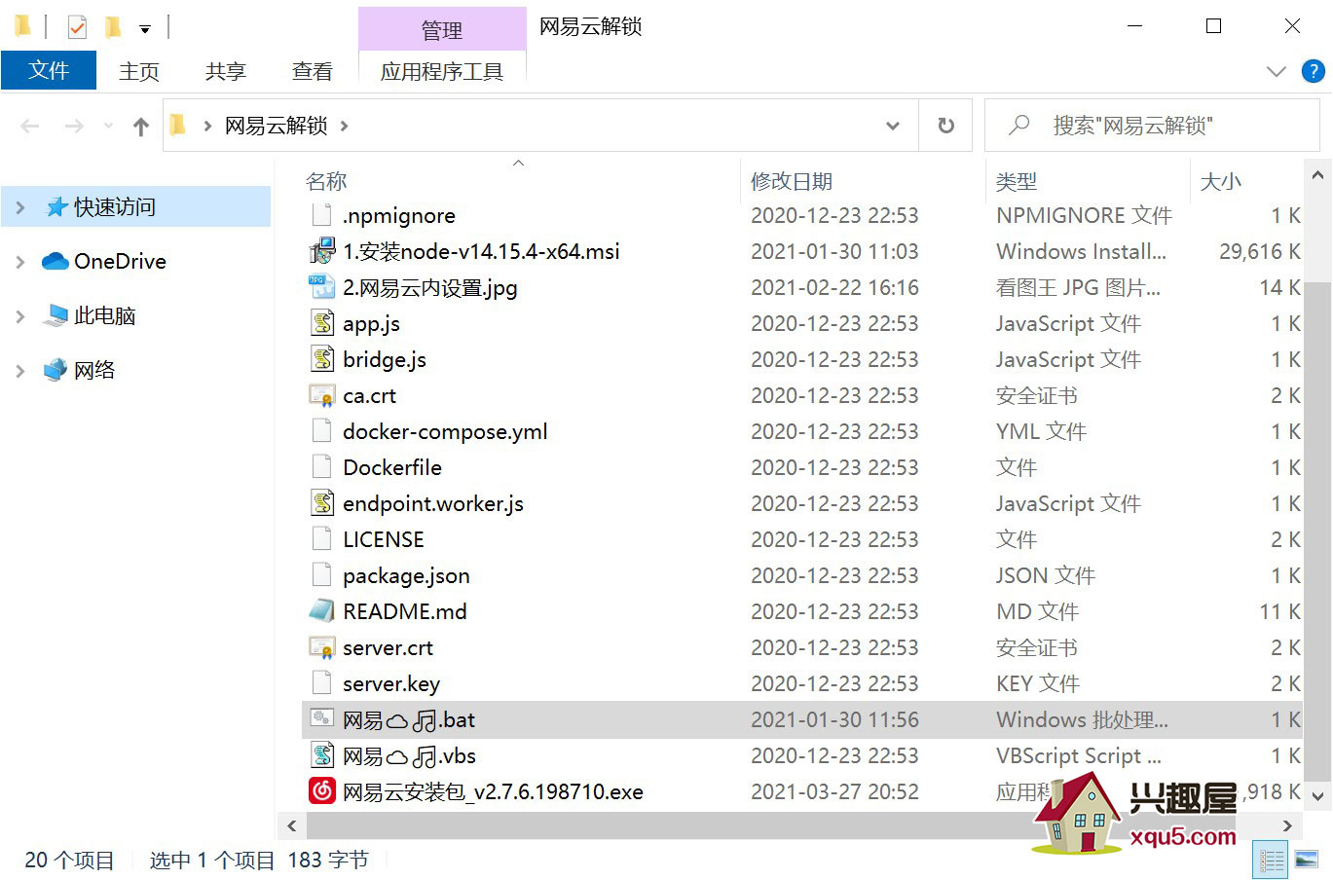Click the 网易云安装包 exe red icon

point(322,791)
